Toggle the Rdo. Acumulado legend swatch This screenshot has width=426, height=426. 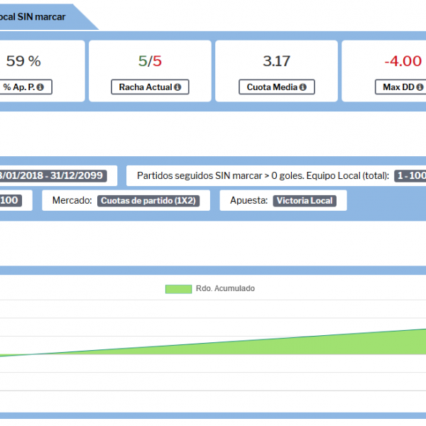pos(178,289)
